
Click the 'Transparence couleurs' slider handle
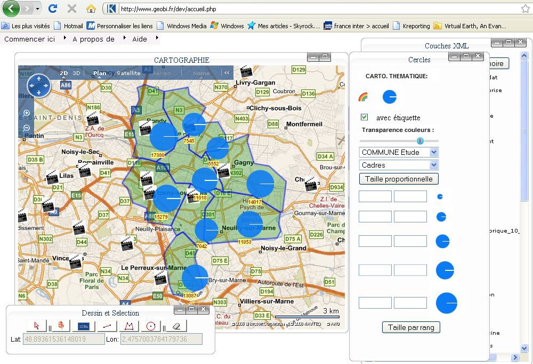420,140
